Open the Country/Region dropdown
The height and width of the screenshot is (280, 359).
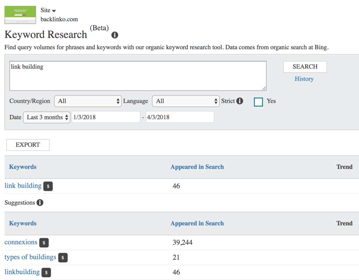click(x=88, y=101)
